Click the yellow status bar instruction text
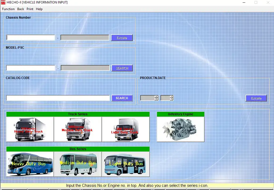 [x=137, y=185]
